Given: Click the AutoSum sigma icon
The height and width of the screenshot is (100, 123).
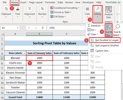Looking at the screenshot, I should 89,25.
